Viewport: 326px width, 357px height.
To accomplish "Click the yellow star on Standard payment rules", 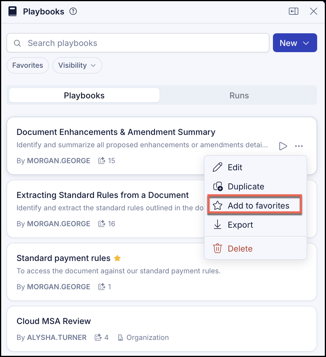I will pyautogui.click(x=117, y=258).
